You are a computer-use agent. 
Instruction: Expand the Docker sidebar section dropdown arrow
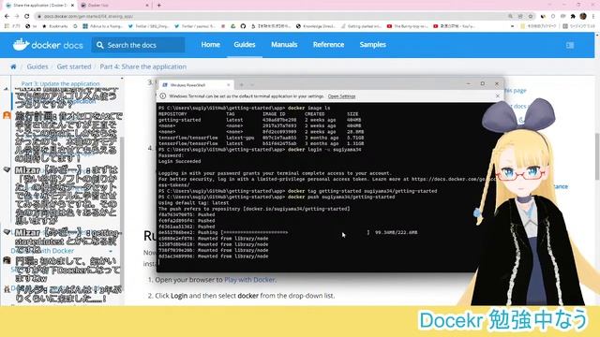[x=111, y=251]
